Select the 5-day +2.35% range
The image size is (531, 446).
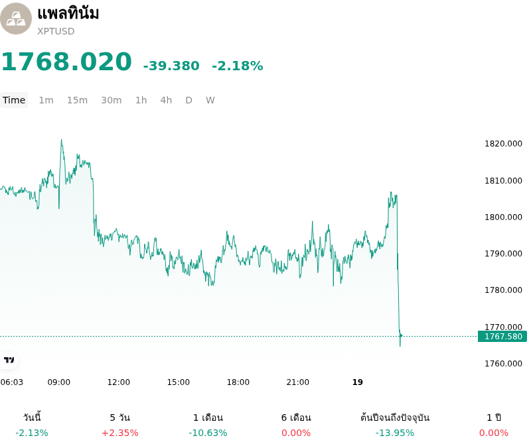(120, 425)
